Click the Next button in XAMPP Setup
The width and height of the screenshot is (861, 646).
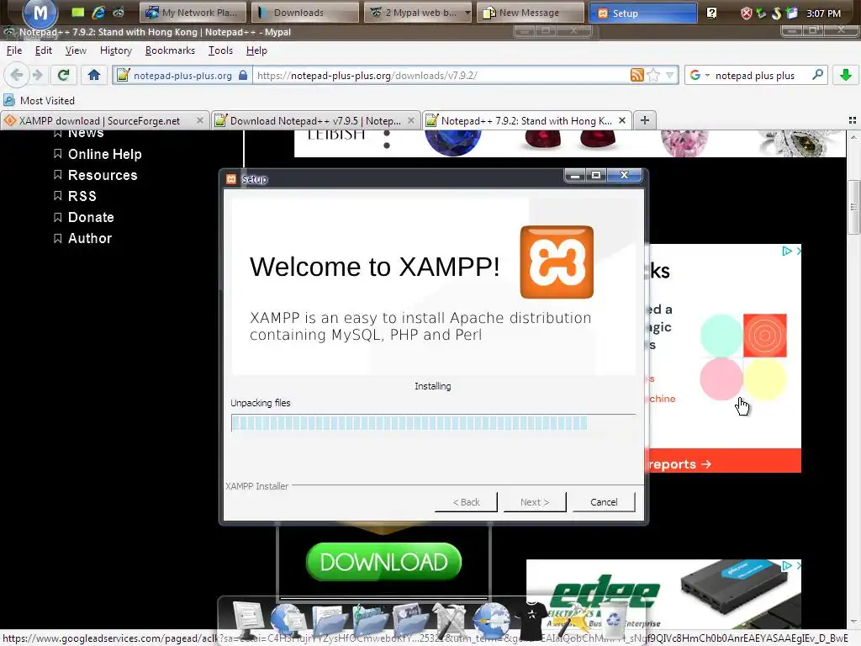(x=534, y=502)
